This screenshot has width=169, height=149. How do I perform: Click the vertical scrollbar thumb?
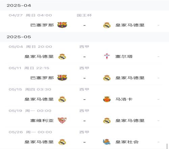click(167, 146)
